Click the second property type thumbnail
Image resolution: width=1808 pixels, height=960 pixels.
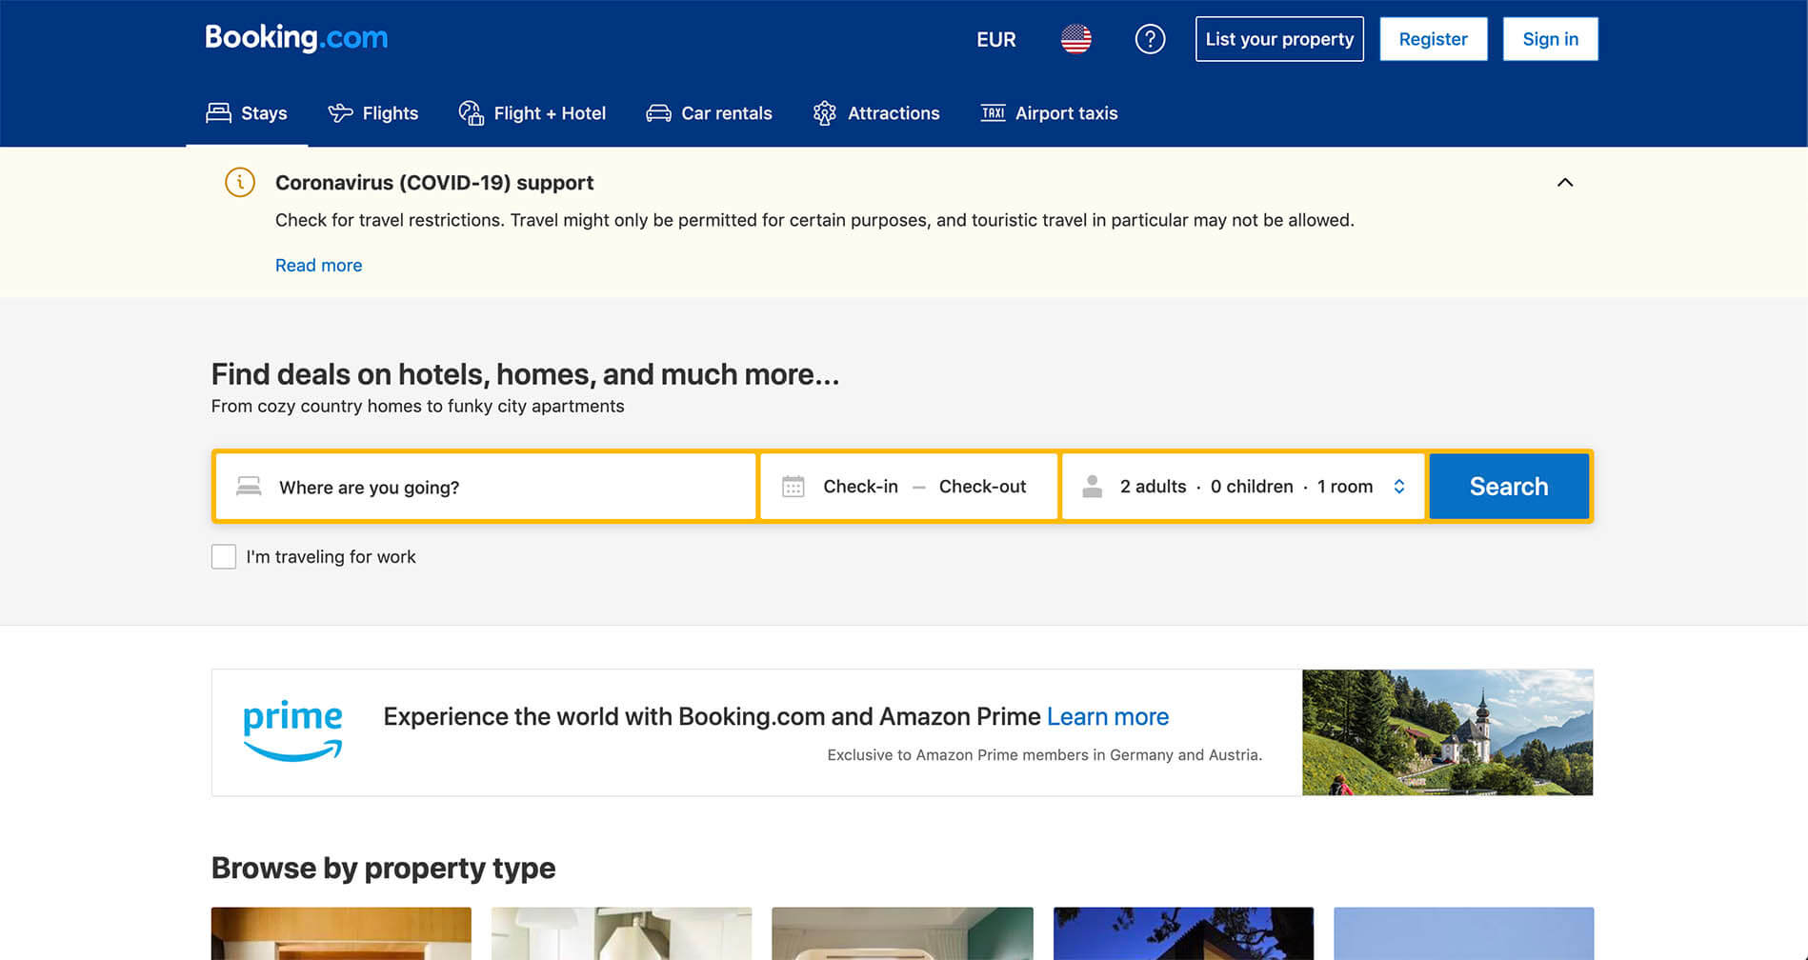click(x=621, y=933)
